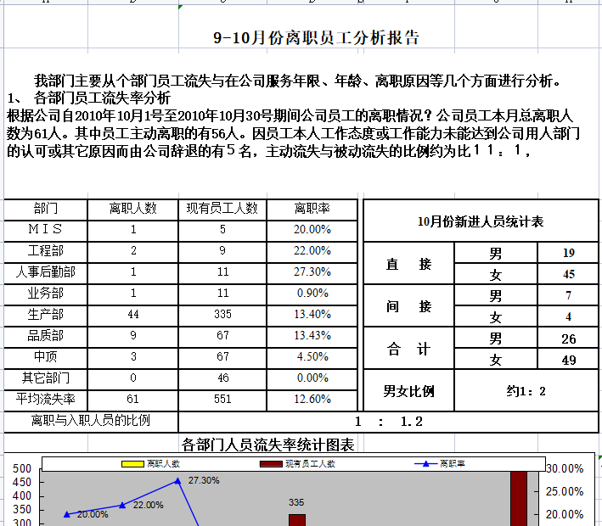The image size is (602, 526).
Task: Click the '间 接' category cell
Action: tap(408, 306)
